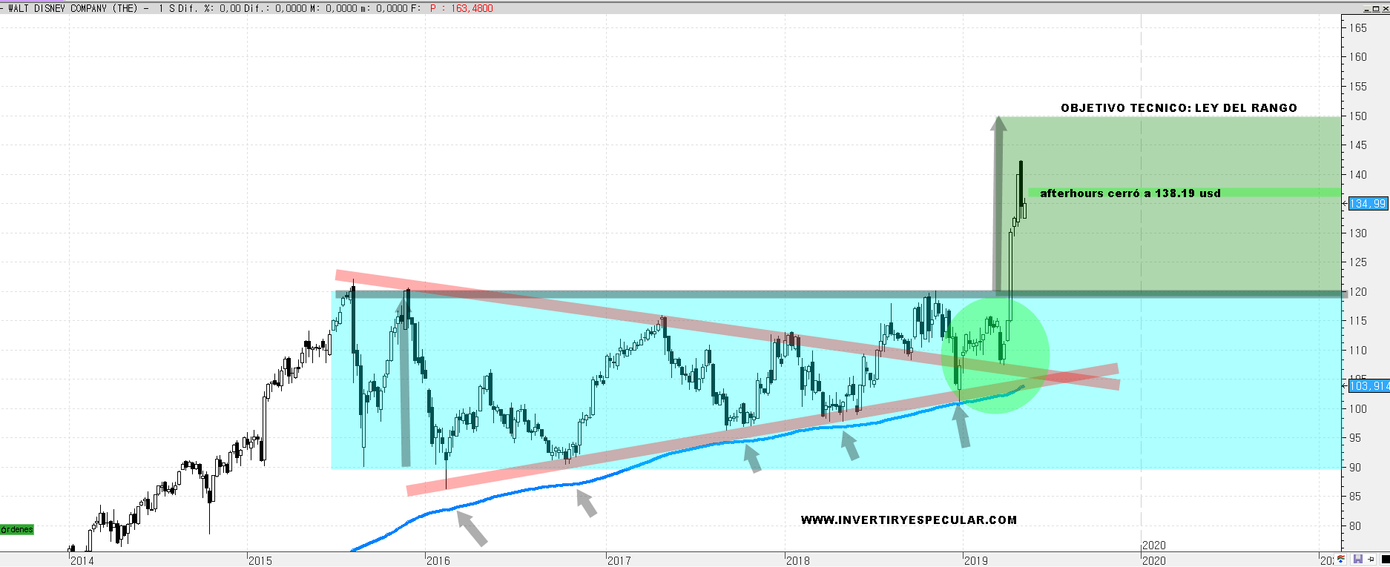Click the green órdenes button

click(x=17, y=529)
